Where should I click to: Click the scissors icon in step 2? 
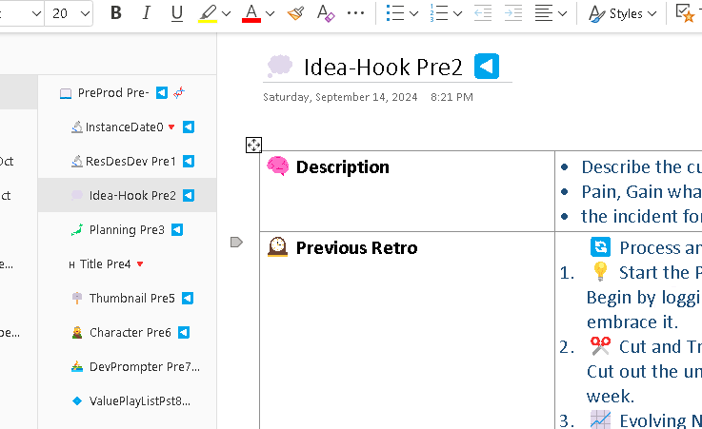(x=600, y=346)
